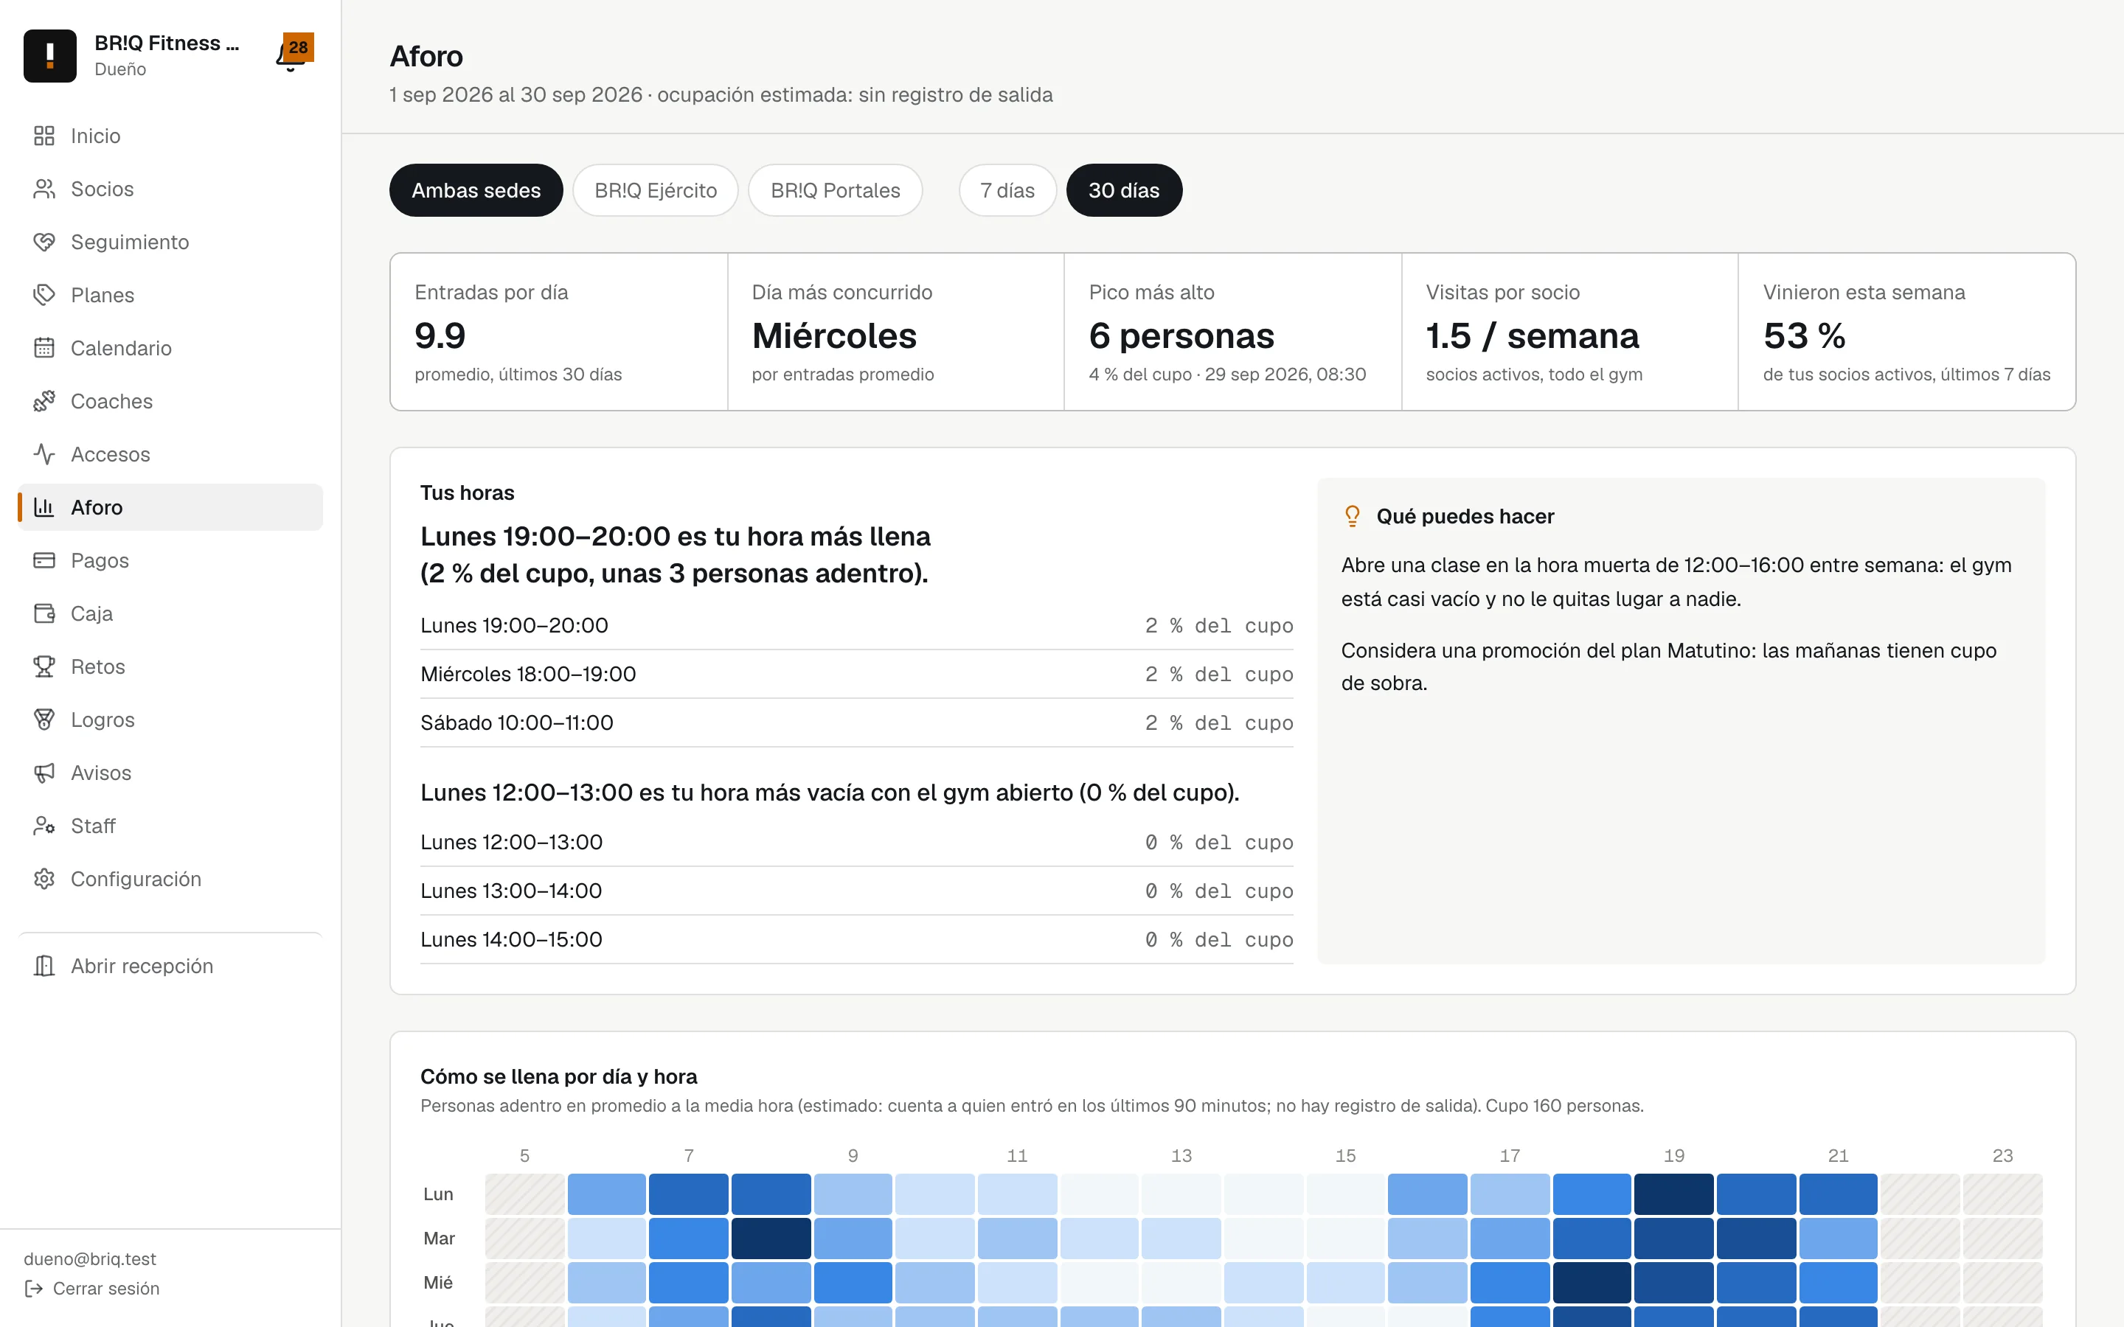This screenshot has width=2124, height=1327.
Task: Click the Miércoles 18:00–19:00 row
Action: (x=857, y=674)
